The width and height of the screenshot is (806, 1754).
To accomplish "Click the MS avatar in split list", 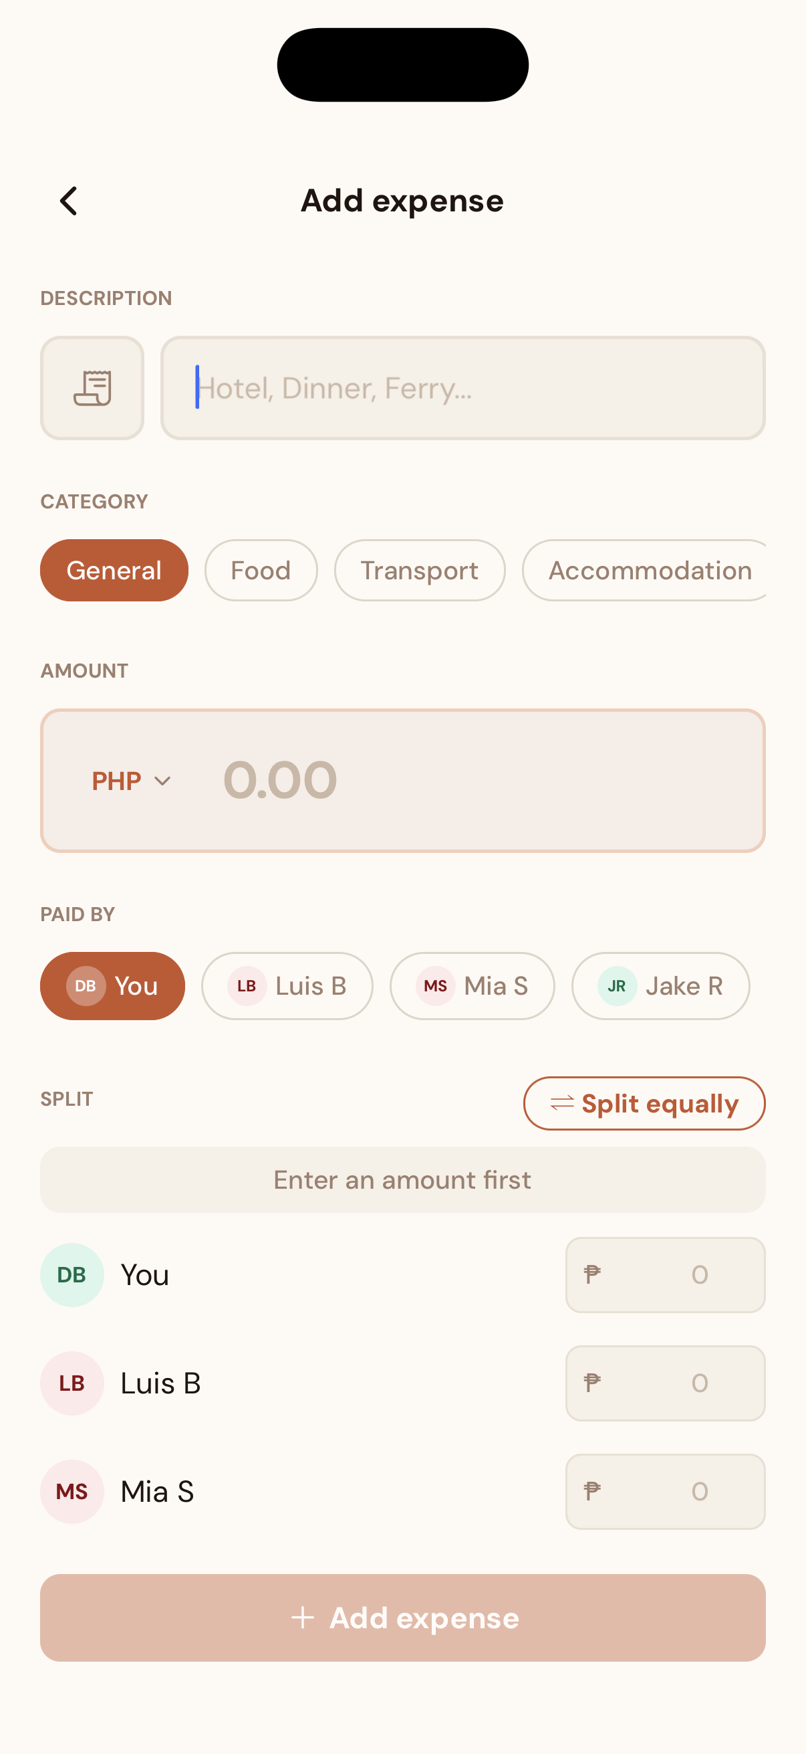I will coord(72,1491).
